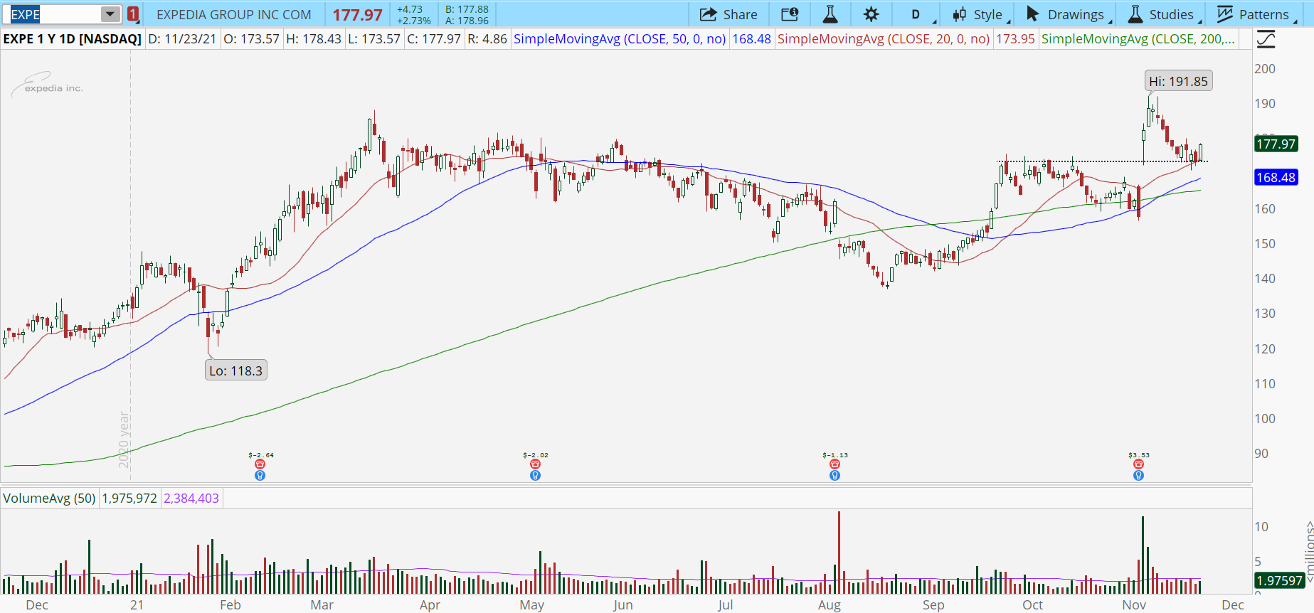The width and height of the screenshot is (1314, 613).
Task: Click the red link number 1 icon
Action: pyautogui.click(x=133, y=14)
